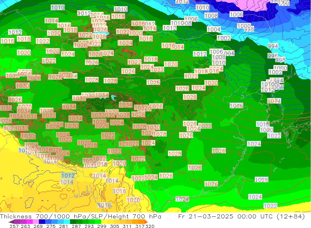Viewport: 311px width, 228px height.
Task: Select the brightest lime green legend swatch
Action: 98,221
